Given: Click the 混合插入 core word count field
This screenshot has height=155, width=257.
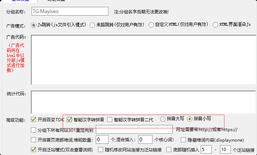Looking at the screenshot, I should tap(145, 139).
